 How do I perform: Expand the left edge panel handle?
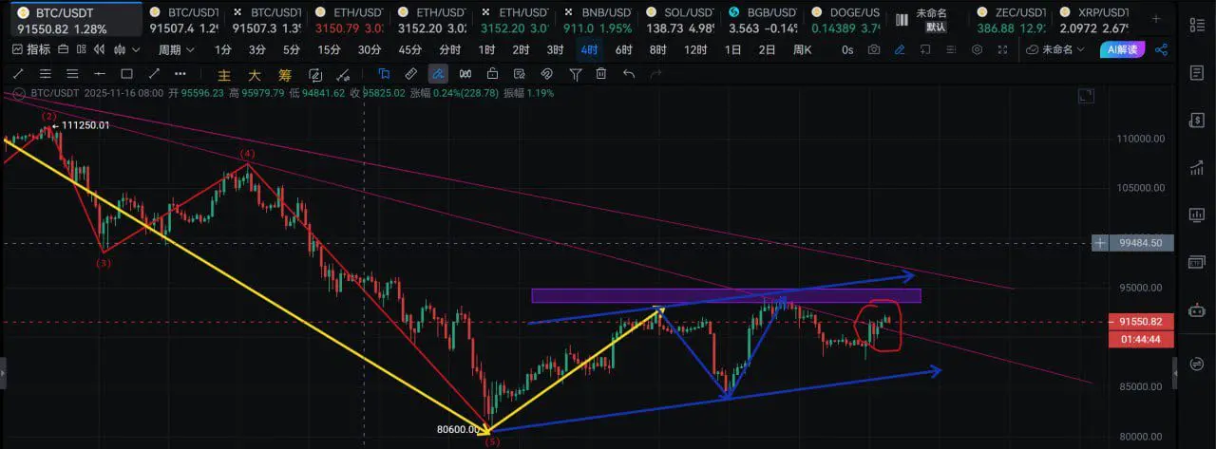tap(3, 372)
